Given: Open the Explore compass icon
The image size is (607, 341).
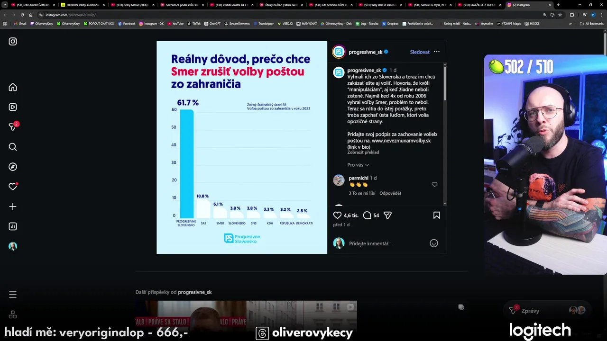Looking at the screenshot, I should tap(13, 167).
